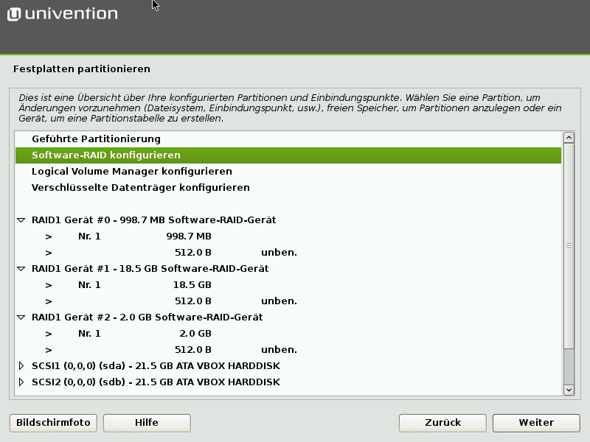Take a screenshot with Bildschirmfoto button
Screen dimensions: 590x442
pyautogui.click(x=53, y=423)
